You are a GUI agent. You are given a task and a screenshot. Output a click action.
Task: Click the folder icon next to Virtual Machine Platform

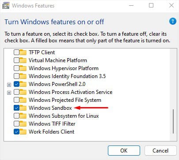coord(23,60)
